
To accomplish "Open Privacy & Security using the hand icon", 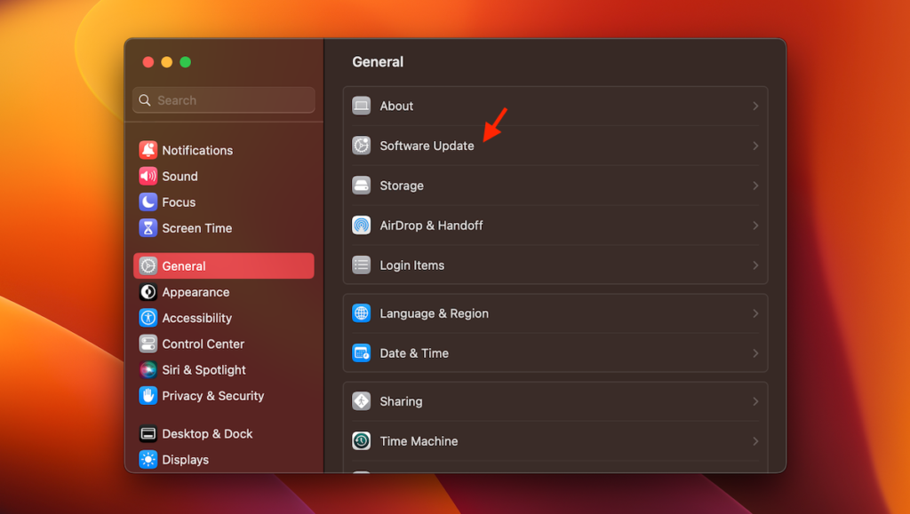I will [147, 396].
